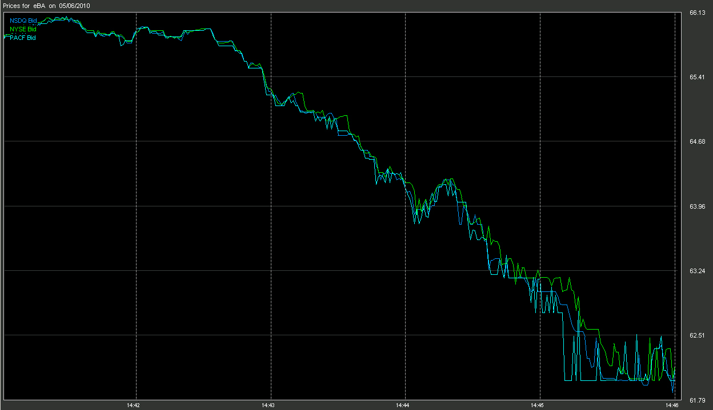This screenshot has width=713, height=410.
Task: Click the chart title 'Prices for eBA'
Action: [x=25, y=5]
